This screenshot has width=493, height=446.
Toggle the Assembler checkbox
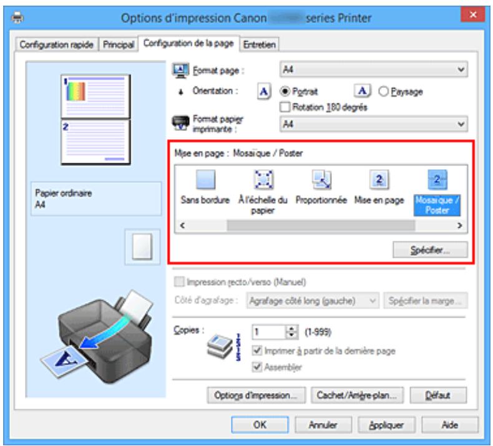click(x=257, y=367)
